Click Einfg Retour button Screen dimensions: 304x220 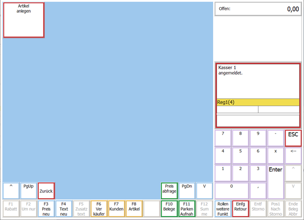tap(240, 209)
